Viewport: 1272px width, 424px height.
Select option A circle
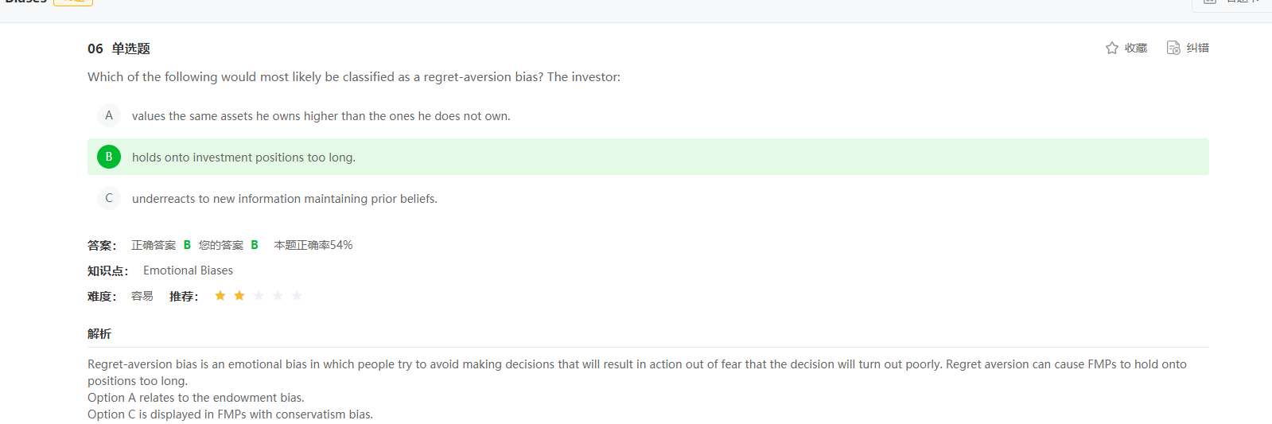(x=109, y=115)
